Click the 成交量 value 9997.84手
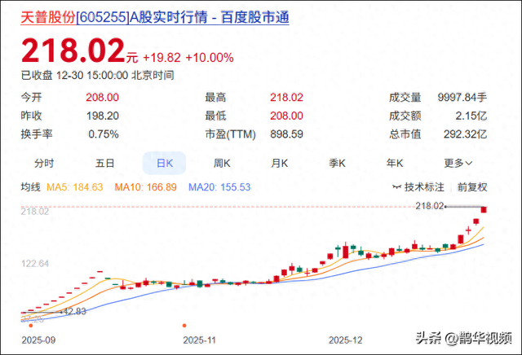 tap(462, 98)
